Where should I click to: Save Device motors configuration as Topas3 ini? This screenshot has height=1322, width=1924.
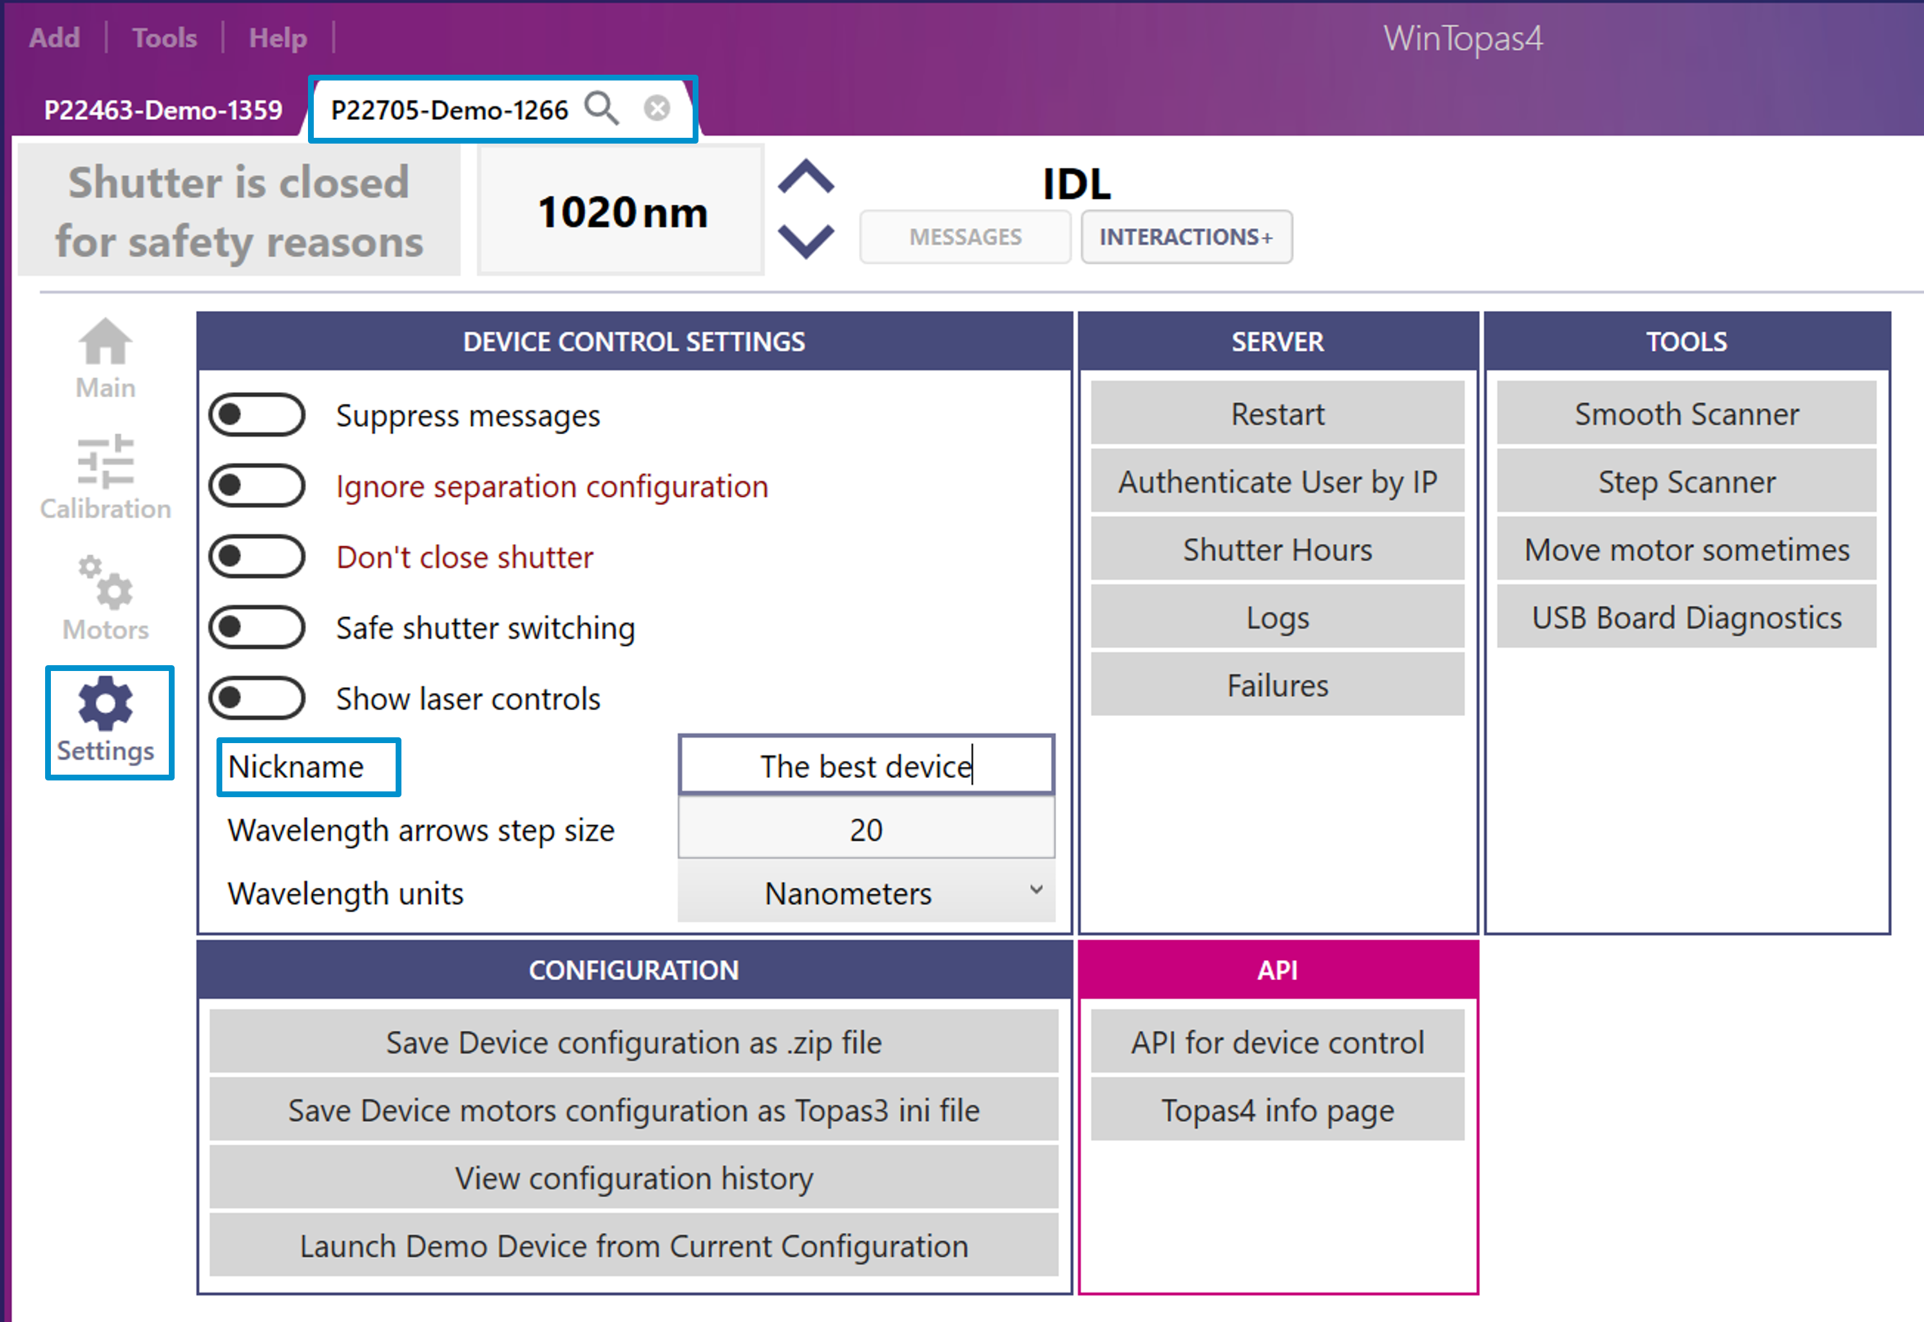(x=634, y=1110)
